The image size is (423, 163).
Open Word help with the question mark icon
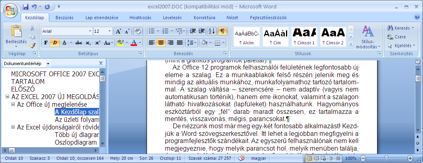pyautogui.click(x=417, y=17)
